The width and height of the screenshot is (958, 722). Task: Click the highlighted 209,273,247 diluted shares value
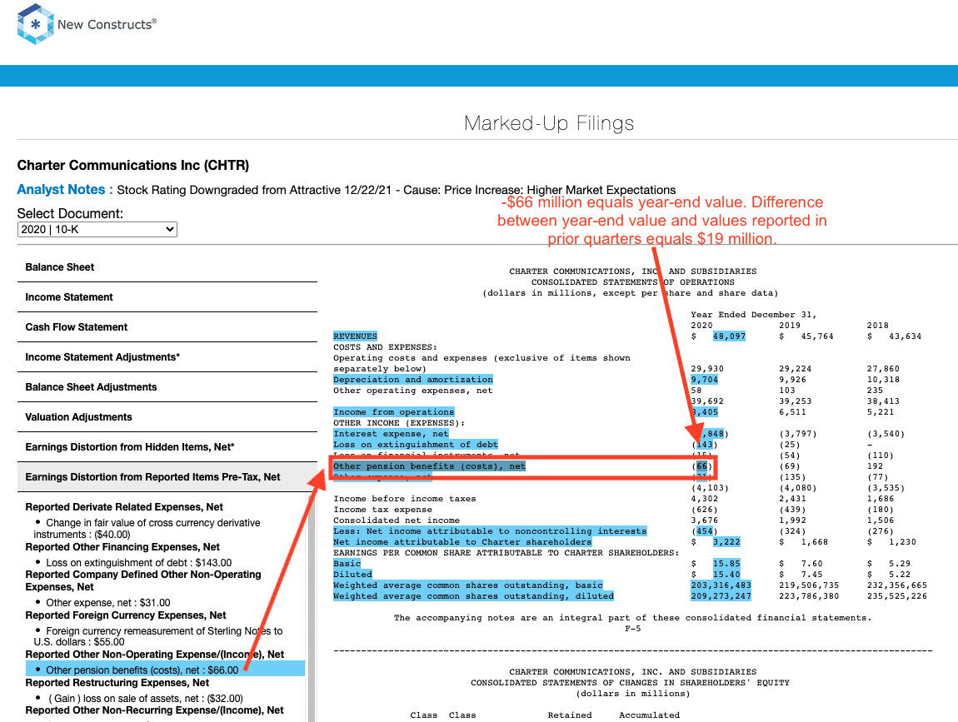pos(721,596)
